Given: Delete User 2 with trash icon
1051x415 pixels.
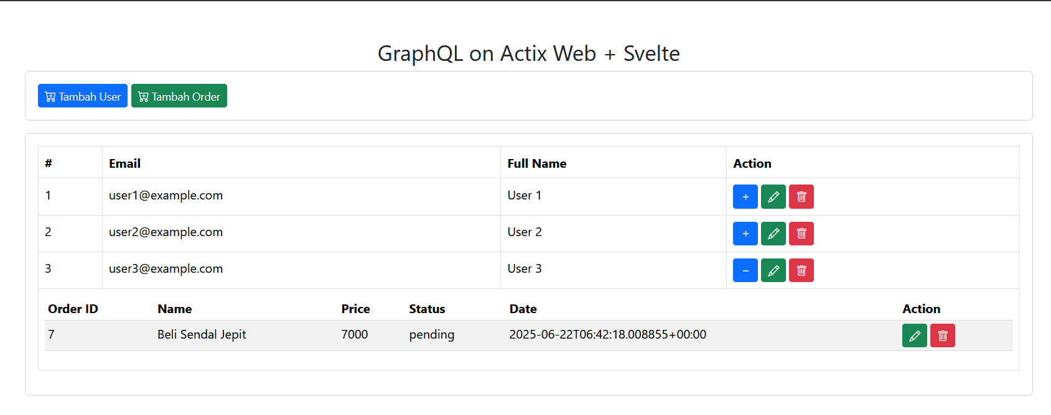Looking at the screenshot, I should coord(801,234).
